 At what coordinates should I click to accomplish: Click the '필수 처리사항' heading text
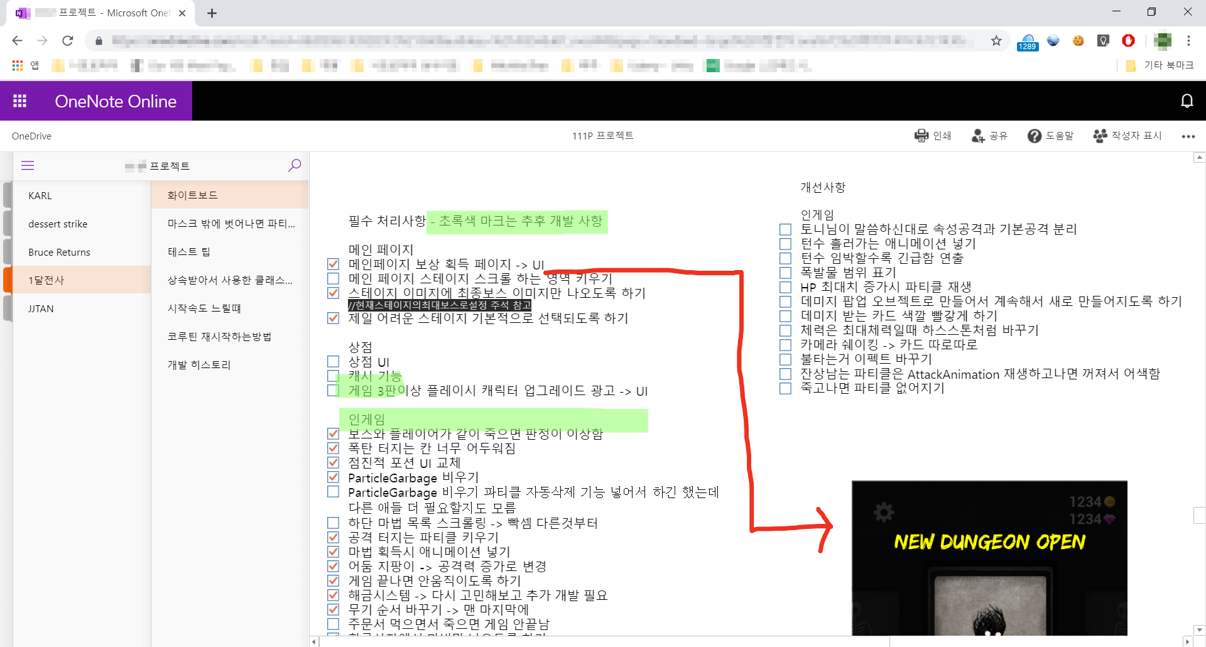(387, 221)
